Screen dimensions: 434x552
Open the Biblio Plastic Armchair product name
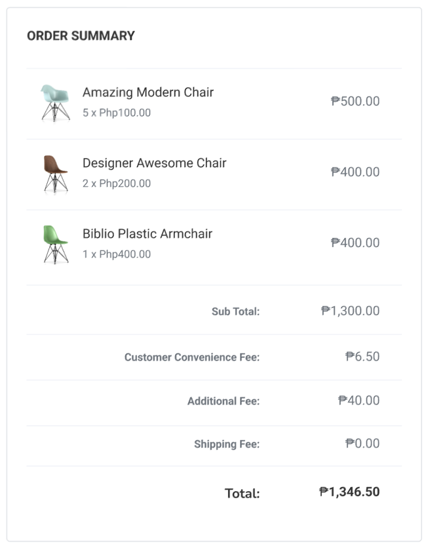point(148,234)
